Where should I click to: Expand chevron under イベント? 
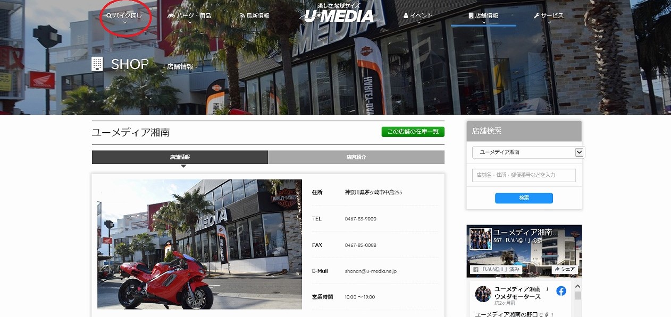(418, 23)
